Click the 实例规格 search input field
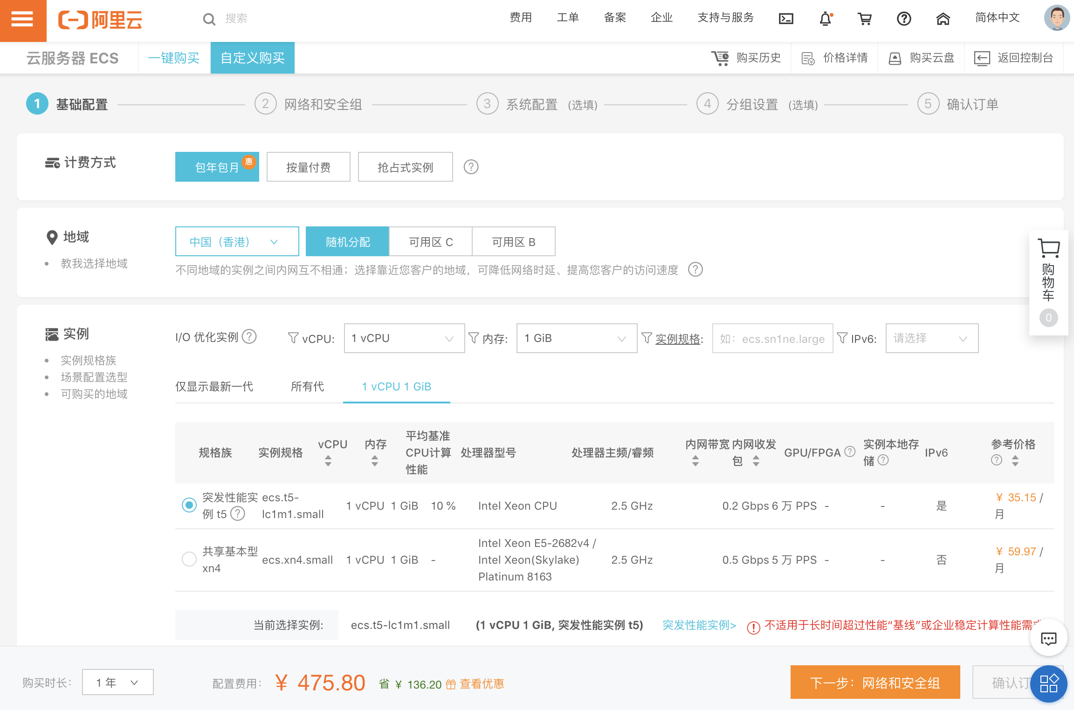 pos(772,339)
